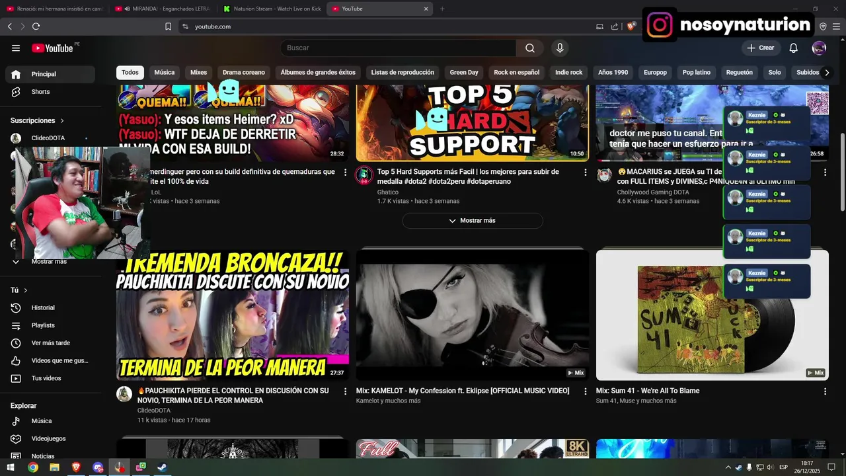Image resolution: width=846 pixels, height=476 pixels.
Task: Start voice search with microphone icon
Action: tap(560, 48)
